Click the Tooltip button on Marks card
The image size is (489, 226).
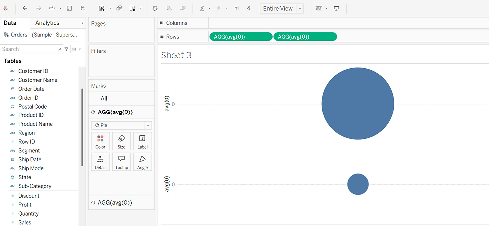point(121,162)
